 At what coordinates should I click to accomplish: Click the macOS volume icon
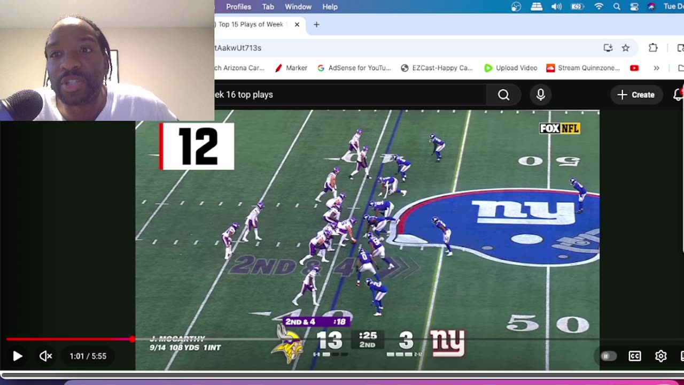point(556,6)
